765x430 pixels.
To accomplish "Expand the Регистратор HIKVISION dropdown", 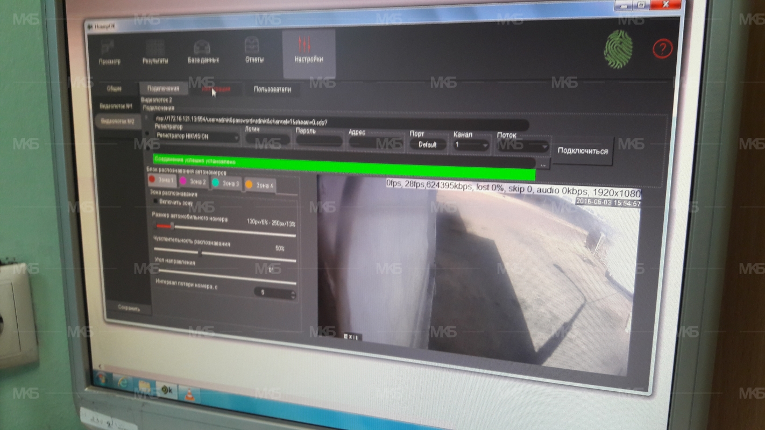I will point(196,137).
